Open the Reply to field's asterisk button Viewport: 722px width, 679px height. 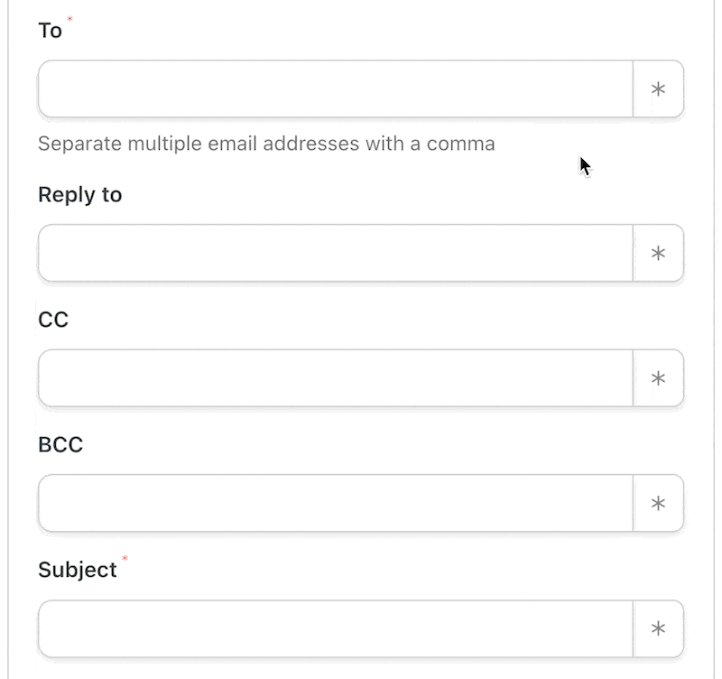[x=658, y=253]
